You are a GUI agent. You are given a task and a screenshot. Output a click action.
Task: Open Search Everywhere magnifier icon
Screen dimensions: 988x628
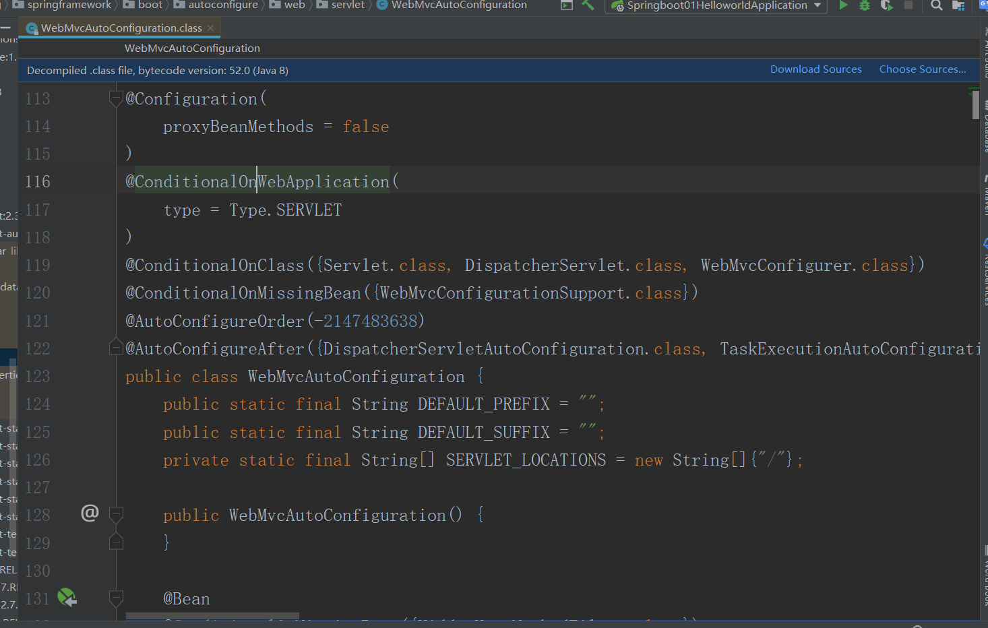(936, 5)
